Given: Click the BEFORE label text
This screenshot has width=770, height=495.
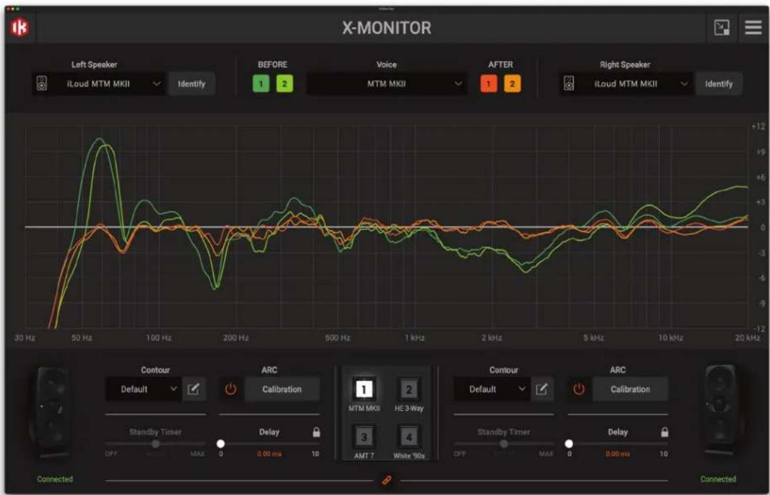Looking at the screenshot, I should click(x=273, y=64).
